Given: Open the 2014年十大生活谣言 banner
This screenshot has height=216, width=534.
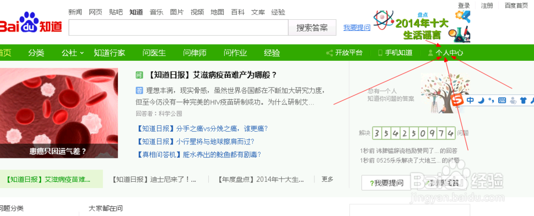Looking at the screenshot, I should tap(422, 27).
